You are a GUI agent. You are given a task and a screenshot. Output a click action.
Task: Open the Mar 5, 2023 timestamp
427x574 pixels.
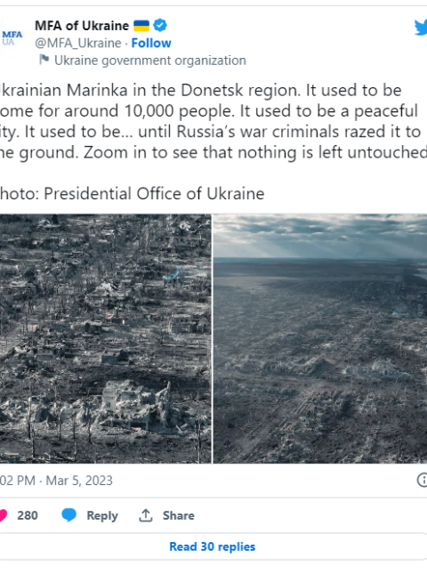(x=79, y=481)
